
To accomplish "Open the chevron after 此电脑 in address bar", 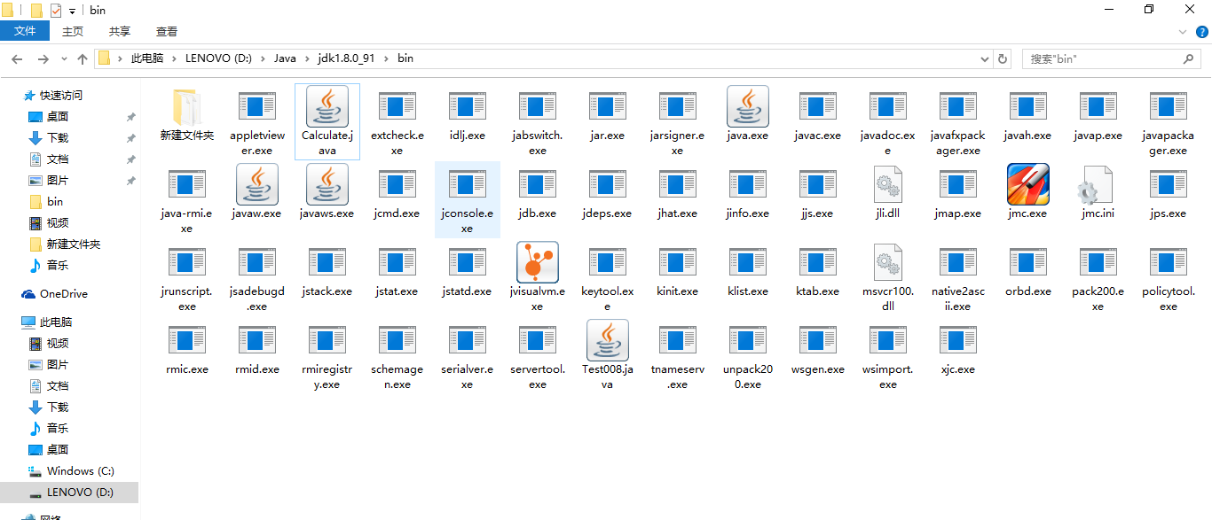I will 174,58.
